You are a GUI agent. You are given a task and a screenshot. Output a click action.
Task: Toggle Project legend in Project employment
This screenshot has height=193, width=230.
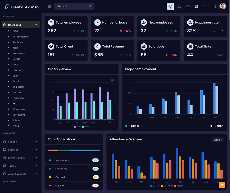[132, 126]
